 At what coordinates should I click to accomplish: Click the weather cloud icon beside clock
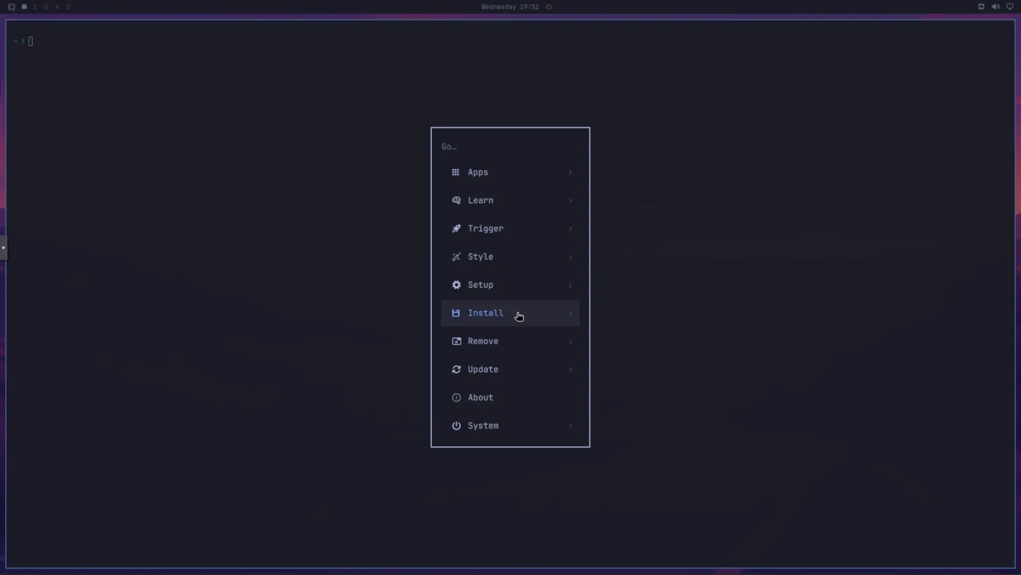(549, 6)
